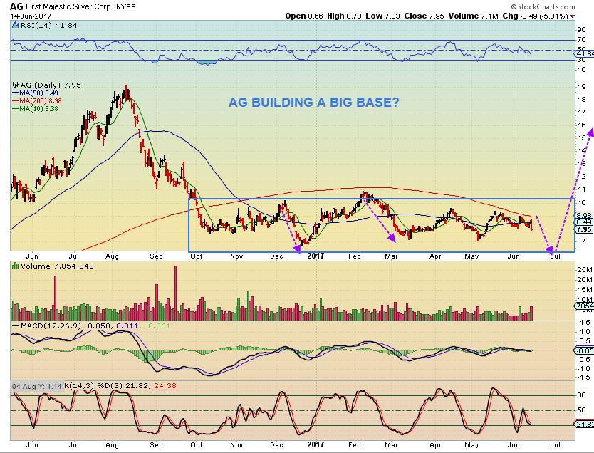Click the NYSE exchange label
This screenshot has width=594, height=453.
tap(126, 7)
